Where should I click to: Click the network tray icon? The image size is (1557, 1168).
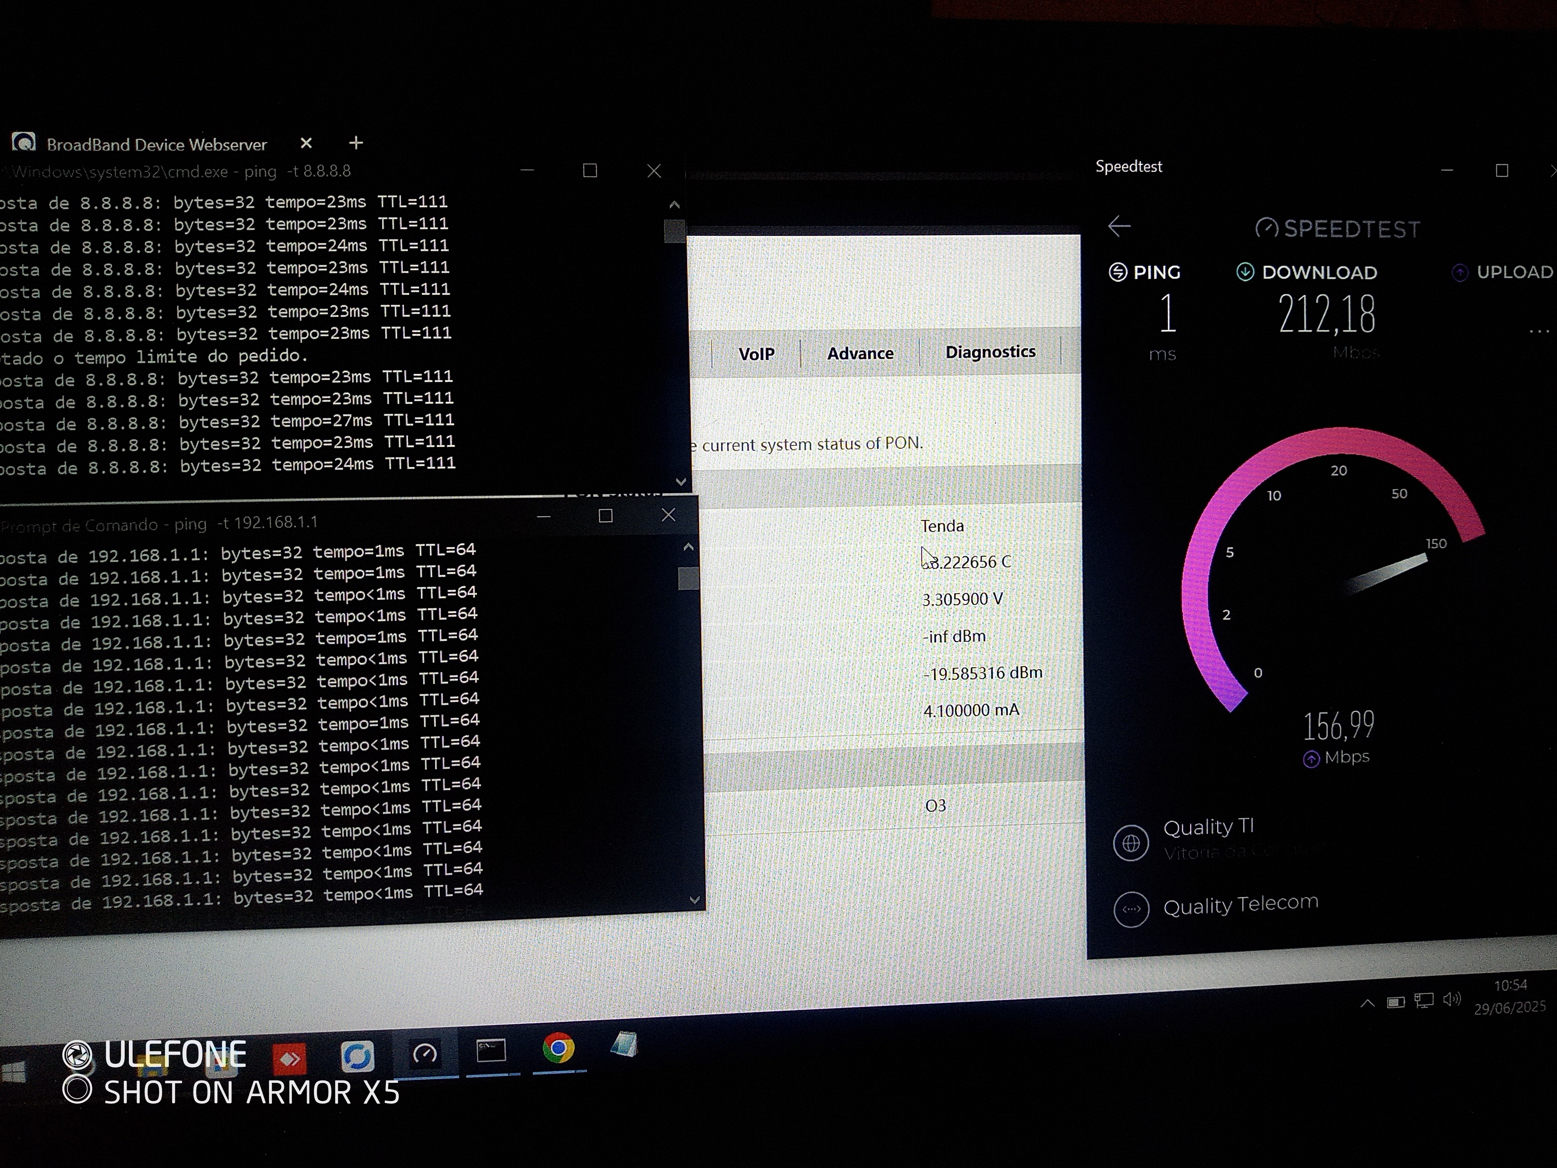1424,1000
